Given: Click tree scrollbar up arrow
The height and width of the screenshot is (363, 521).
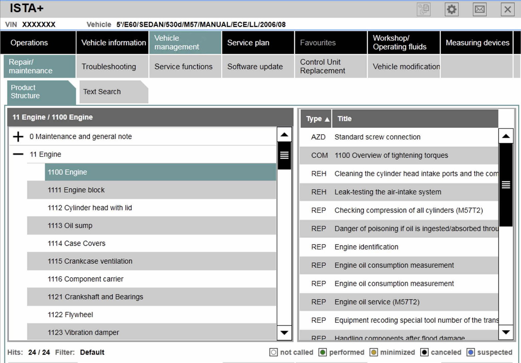Looking at the screenshot, I should click(x=284, y=135).
